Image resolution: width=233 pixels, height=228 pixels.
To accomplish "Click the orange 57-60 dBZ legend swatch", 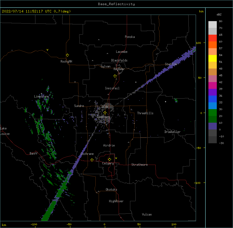I will [212, 45].
